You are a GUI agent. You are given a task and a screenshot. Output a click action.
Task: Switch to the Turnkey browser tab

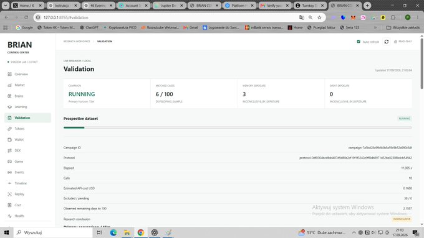click(310, 6)
